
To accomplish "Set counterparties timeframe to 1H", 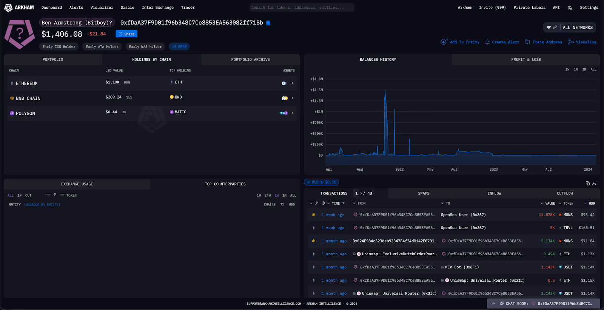I will (259, 196).
